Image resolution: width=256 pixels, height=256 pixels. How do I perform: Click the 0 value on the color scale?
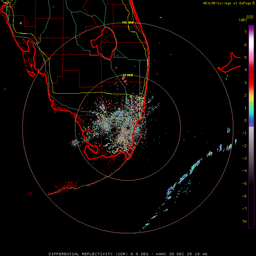[x=245, y=120]
